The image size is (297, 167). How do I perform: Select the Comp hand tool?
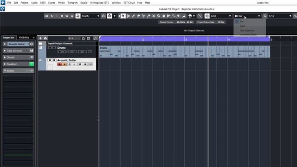coord(164,16)
